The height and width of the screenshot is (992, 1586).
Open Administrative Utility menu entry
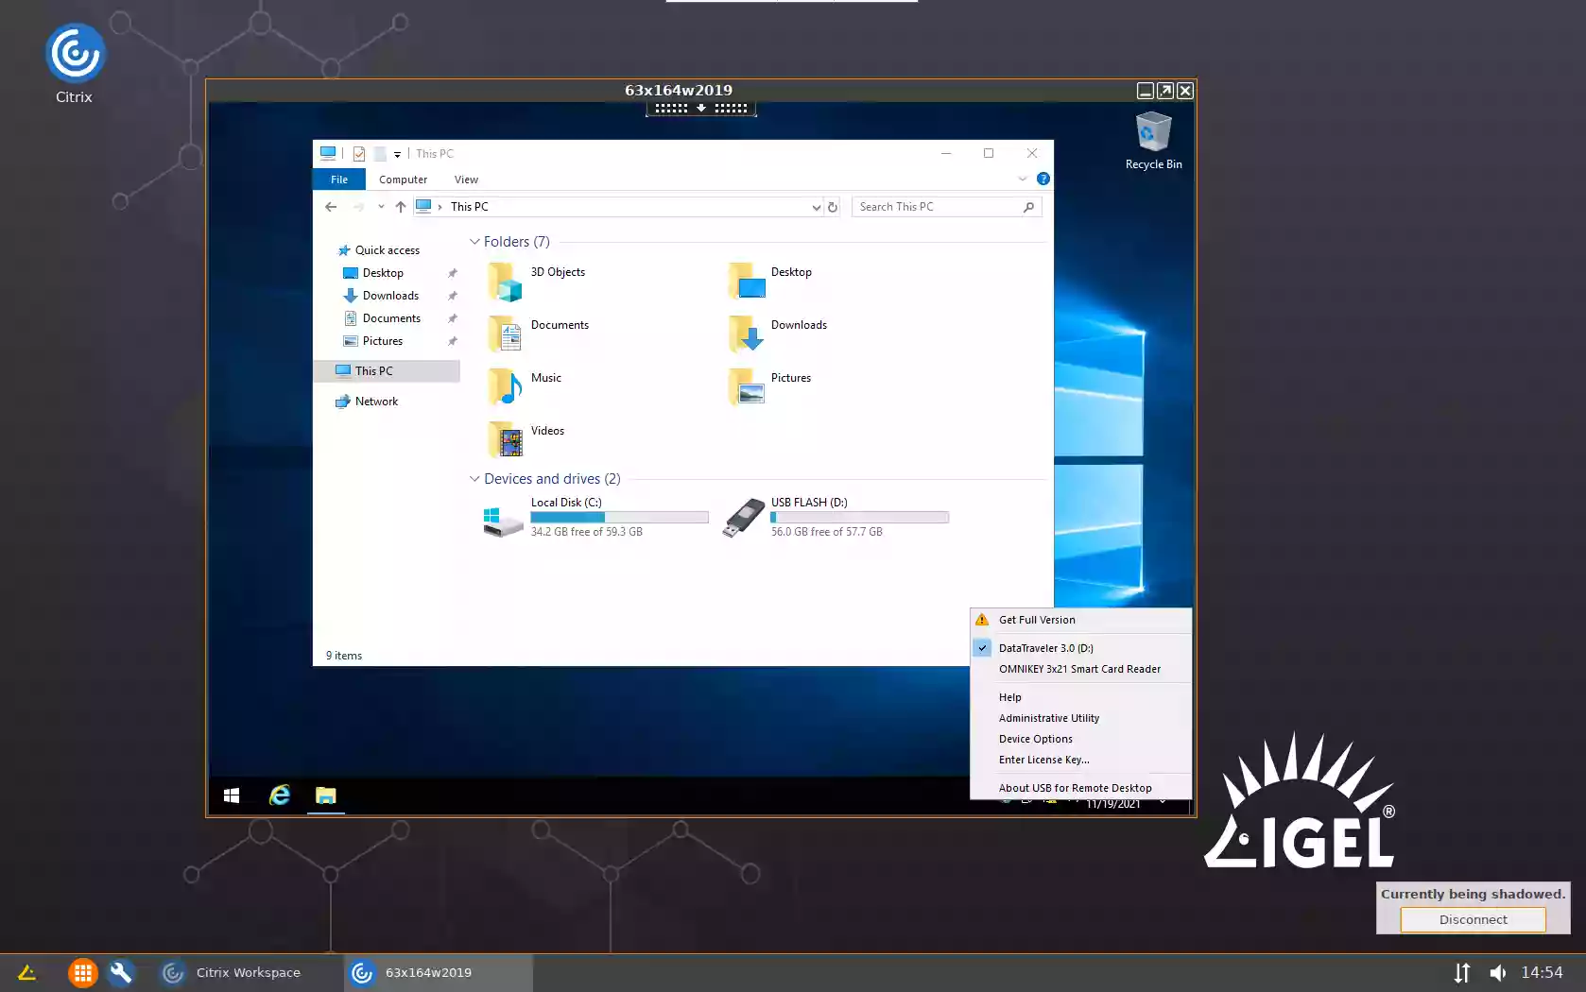[x=1081, y=718]
